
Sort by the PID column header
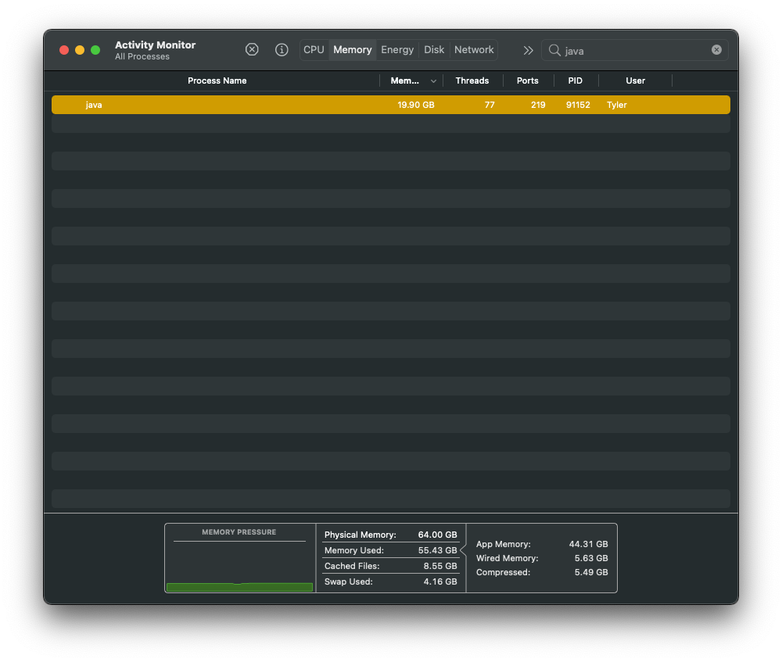point(576,81)
